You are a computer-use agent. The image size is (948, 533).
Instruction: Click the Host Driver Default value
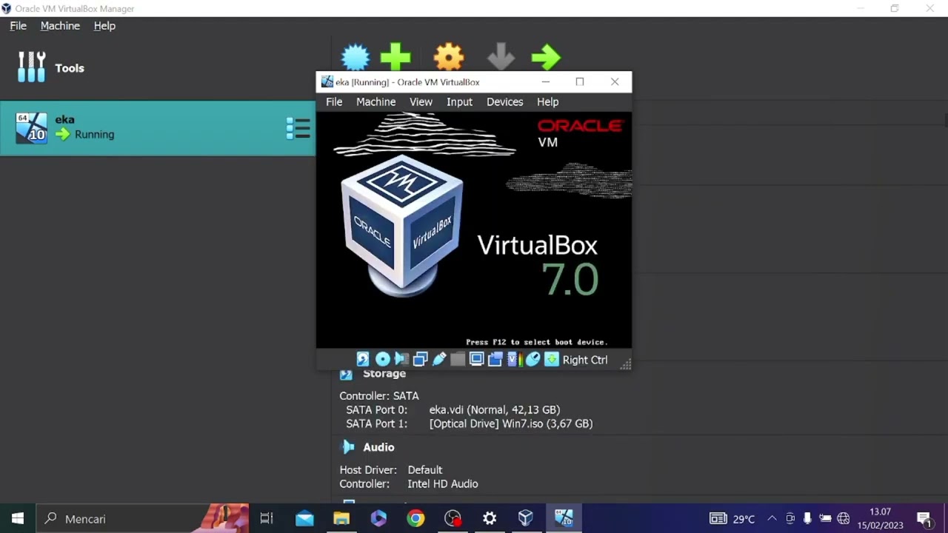[x=425, y=470]
